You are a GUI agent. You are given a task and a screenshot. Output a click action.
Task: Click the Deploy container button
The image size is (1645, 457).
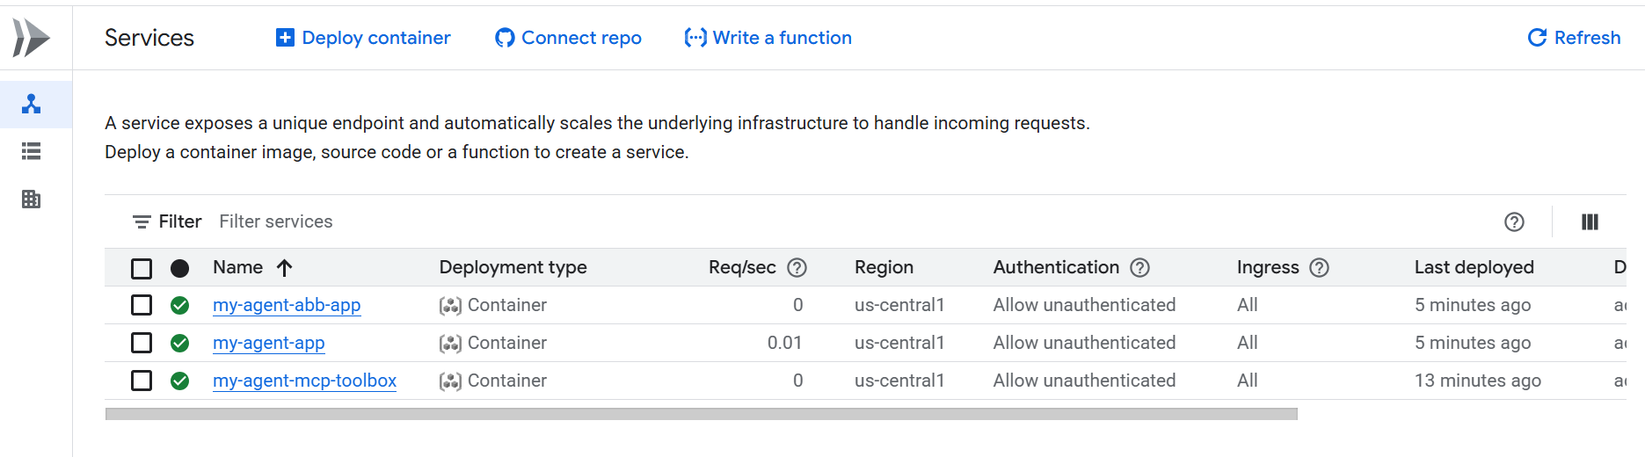click(x=363, y=38)
